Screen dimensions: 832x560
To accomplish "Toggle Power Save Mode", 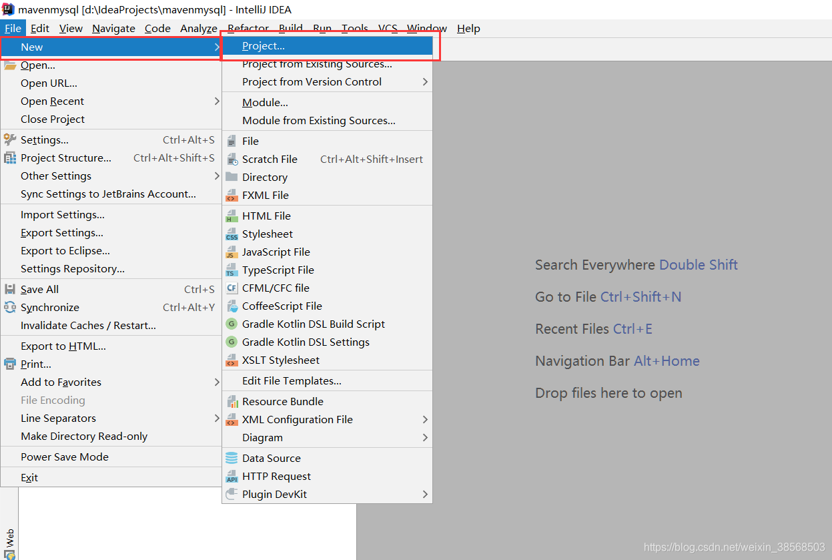I will pos(111,457).
